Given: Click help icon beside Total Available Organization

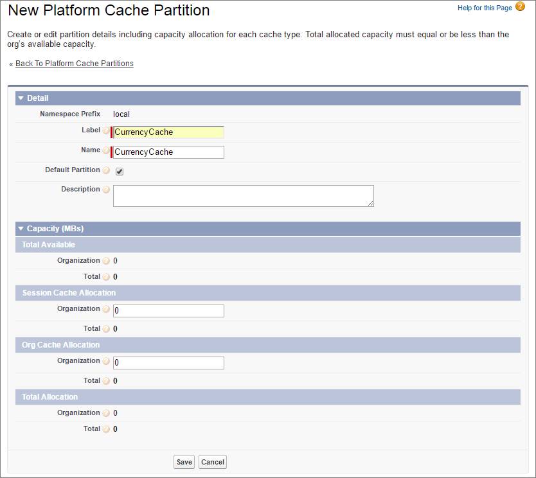Looking at the screenshot, I should pyautogui.click(x=106, y=261).
